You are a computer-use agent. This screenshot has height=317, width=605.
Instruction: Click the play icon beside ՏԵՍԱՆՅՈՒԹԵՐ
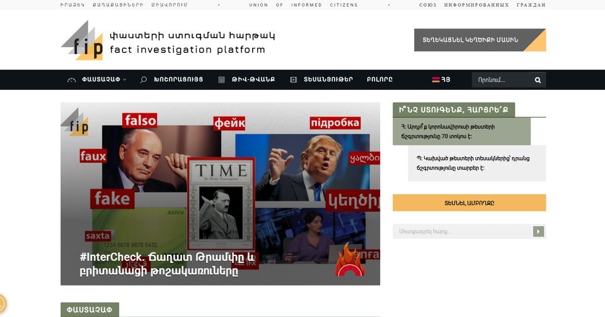pos(293,80)
